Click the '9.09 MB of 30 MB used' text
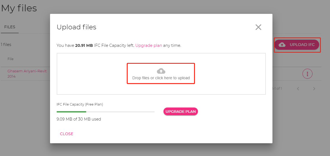Viewport: 330px width, 156px height. [79, 119]
